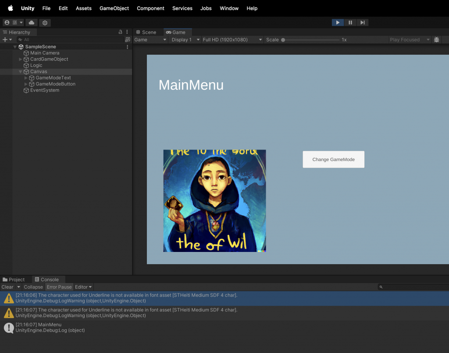Viewport: 449px width, 353px height.
Task: Select GameModeText in the Hierarchy
Action: (53, 78)
